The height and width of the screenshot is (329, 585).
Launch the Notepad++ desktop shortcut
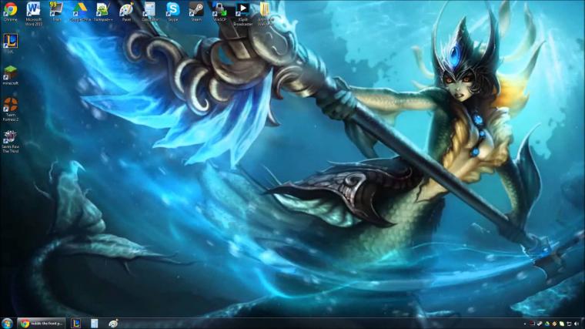(103, 12)
